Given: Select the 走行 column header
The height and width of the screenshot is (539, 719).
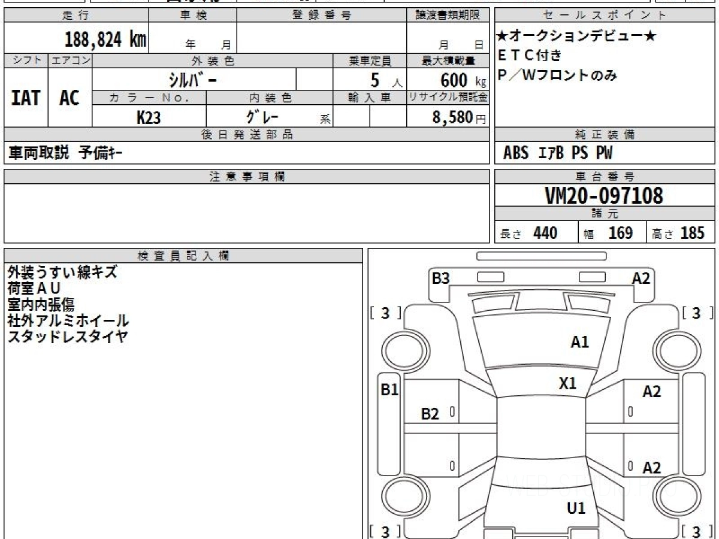Looking at the screenshot, I should (x=76, y=16).
